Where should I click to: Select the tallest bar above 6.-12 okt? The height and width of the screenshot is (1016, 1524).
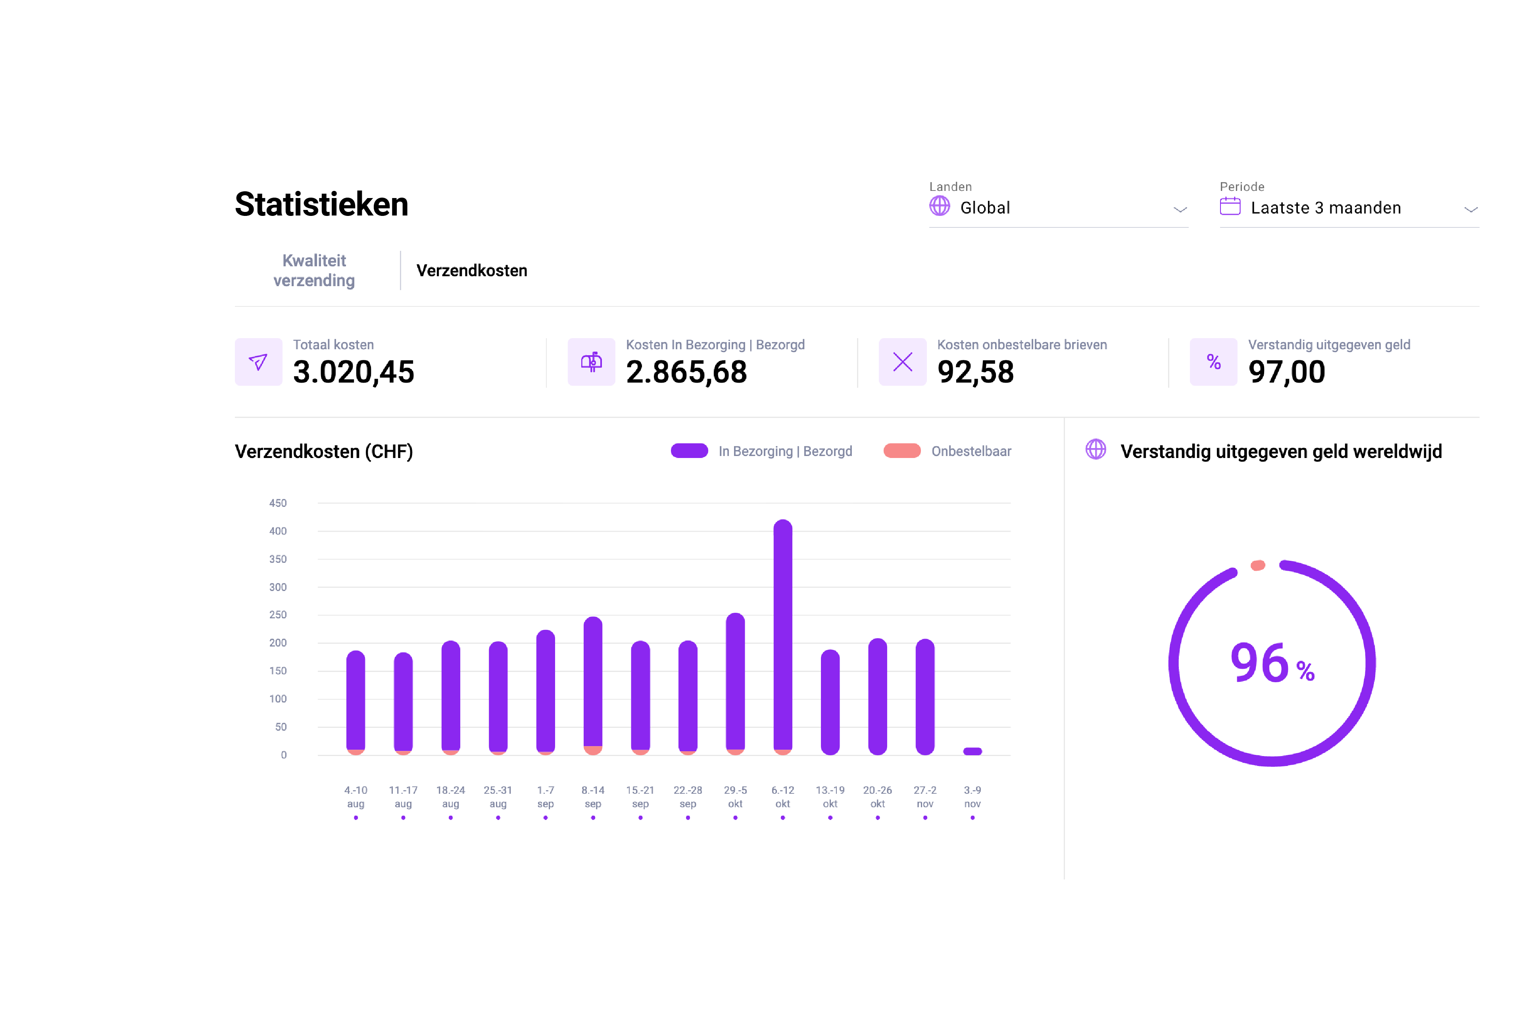[782, 635]
